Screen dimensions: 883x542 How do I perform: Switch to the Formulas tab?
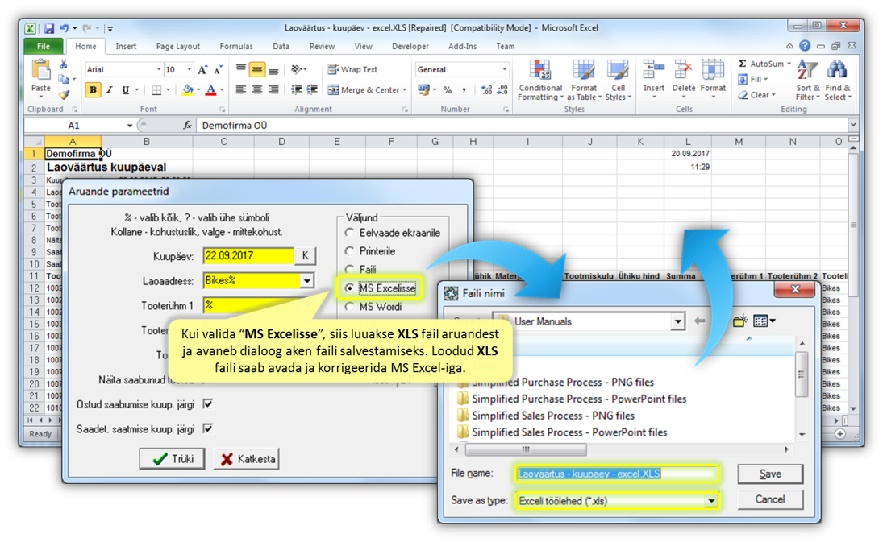point(236,46)
